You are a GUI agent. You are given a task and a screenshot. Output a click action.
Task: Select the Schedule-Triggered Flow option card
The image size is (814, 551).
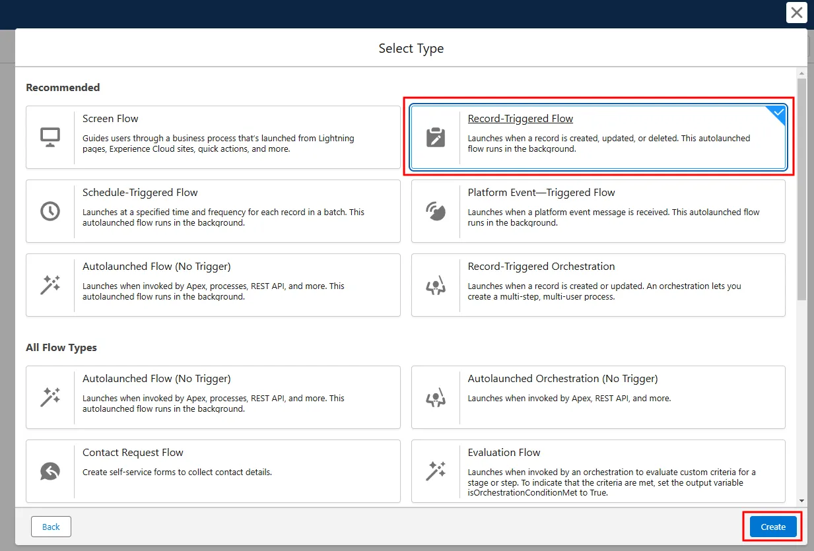click(x=213, y=211)
